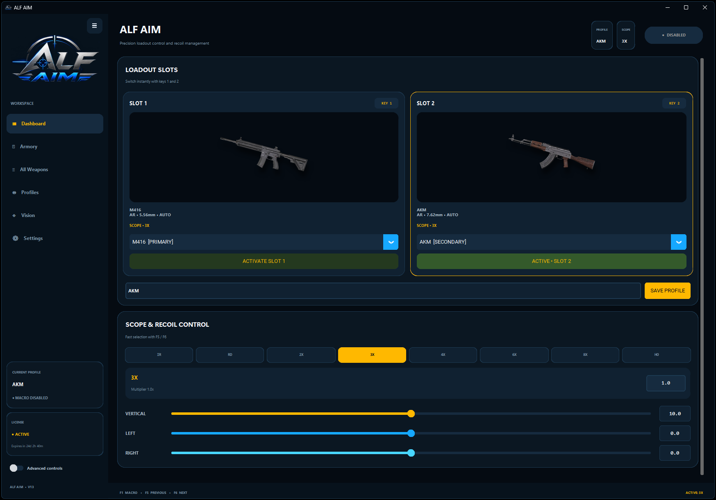Click the Profiles icon in sidebar
Viewport: 716px width, 500px height.
pyautogui.click(x=14, y=192)
